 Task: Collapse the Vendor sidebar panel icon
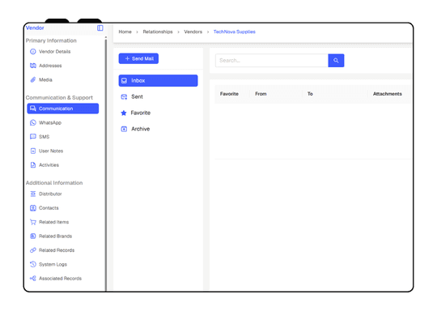click(x=100, y=28)
